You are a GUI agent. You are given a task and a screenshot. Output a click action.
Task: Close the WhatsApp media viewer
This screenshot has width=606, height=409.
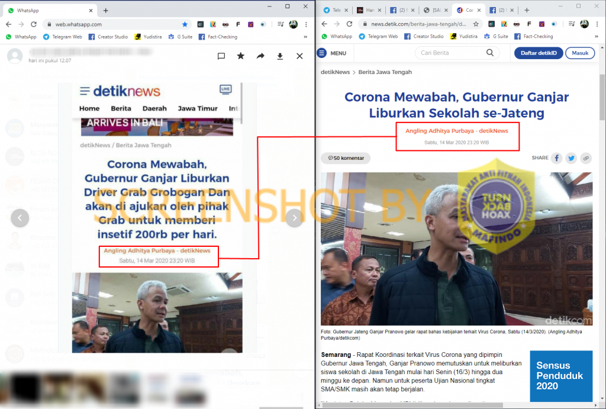click(x=299, y=56)
